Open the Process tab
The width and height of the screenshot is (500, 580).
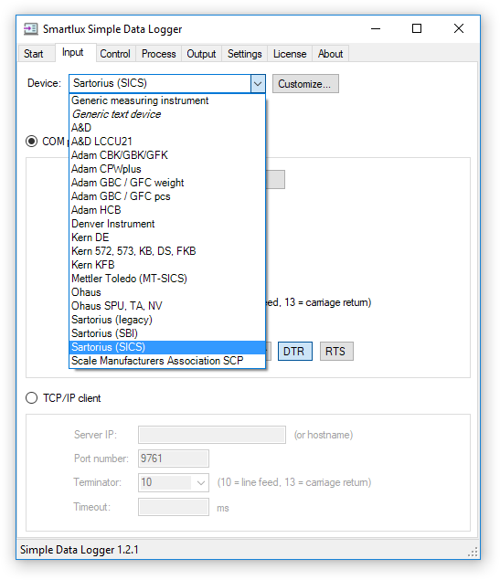point(159,54)
